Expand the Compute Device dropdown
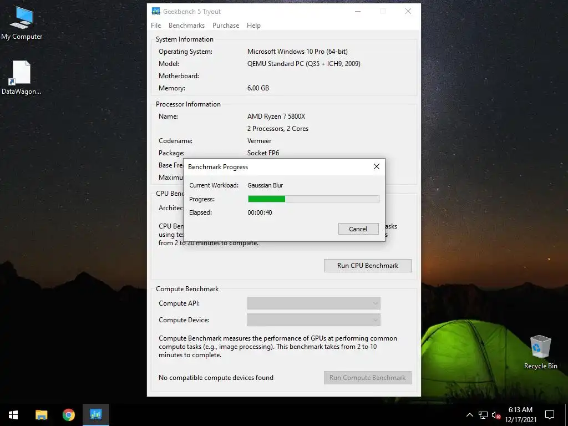The height and width of the screenshot is (426, 568). pos(314,320)
